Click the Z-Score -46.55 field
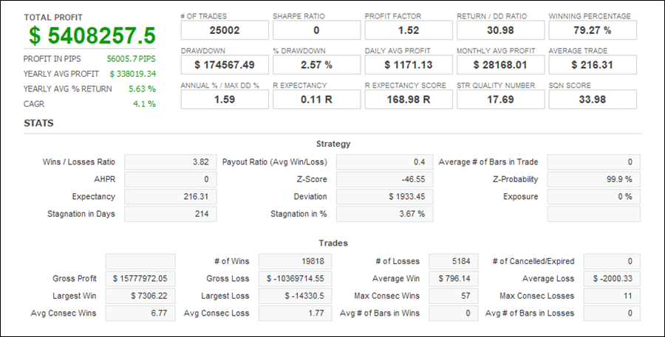 click(385, 179)
